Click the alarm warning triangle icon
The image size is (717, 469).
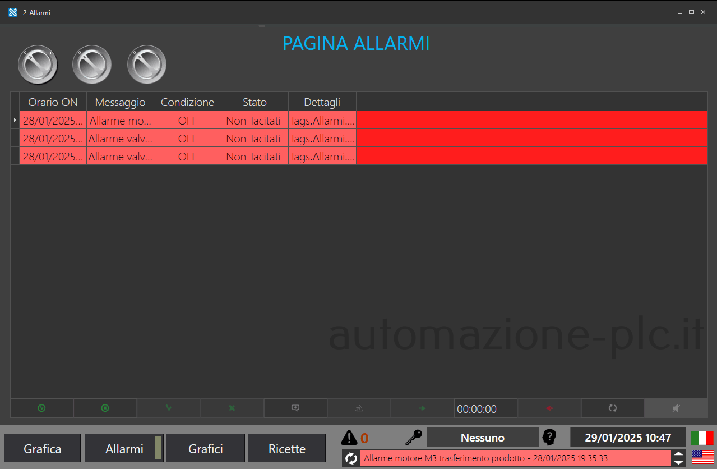(349, 438)
